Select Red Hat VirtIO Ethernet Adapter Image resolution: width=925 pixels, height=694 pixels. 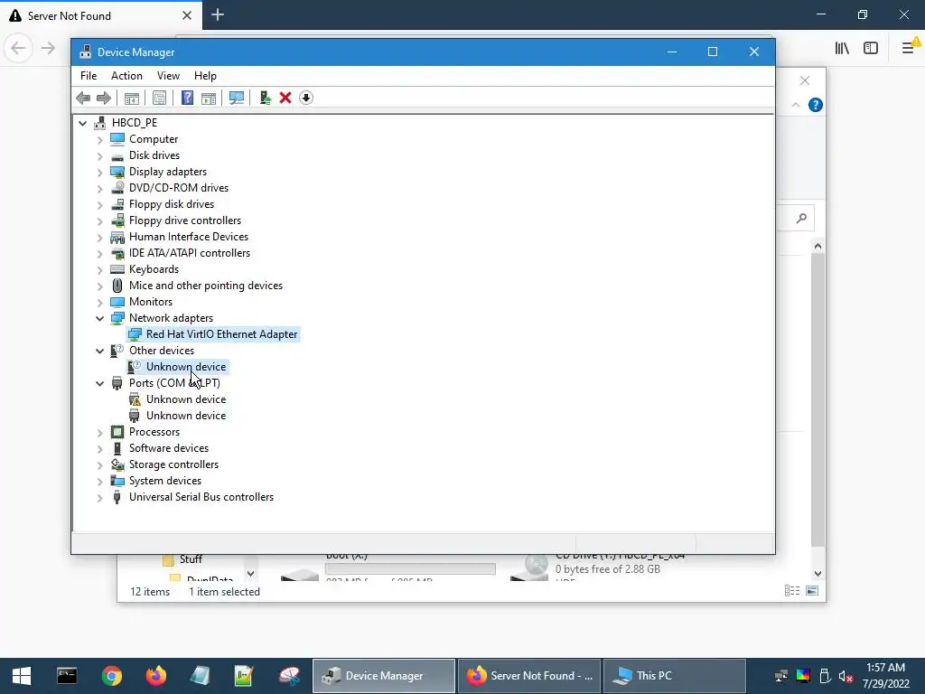(x=221, y=334)
